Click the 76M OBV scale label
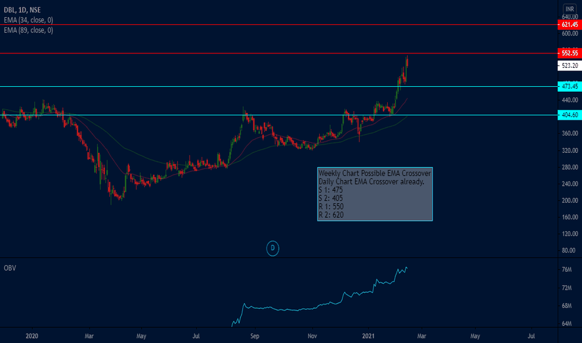The height and width of the screenshot is (343, 582). (x=567, y=269)
